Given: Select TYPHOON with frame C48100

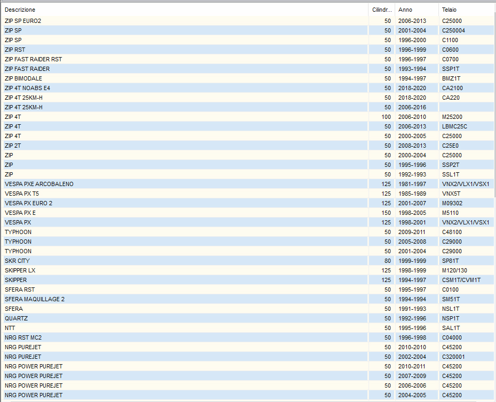Looking at the screenshot, I should (x=247, y=232).
